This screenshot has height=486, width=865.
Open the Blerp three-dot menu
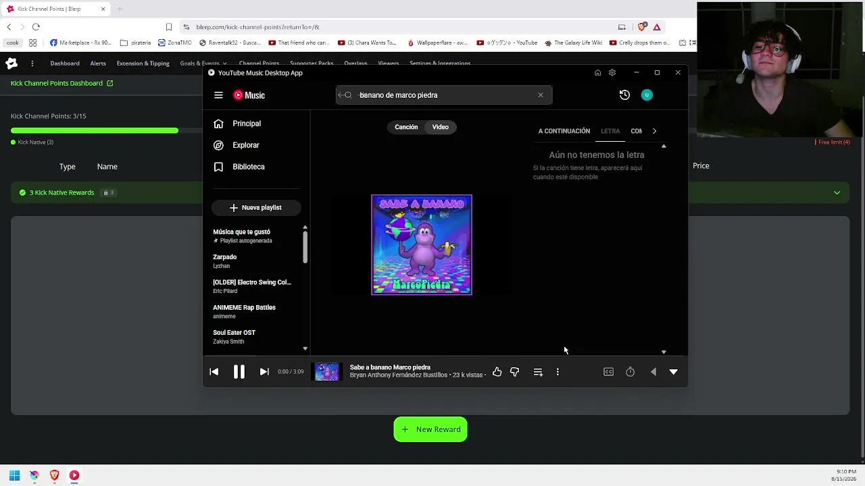pos(32,63)
